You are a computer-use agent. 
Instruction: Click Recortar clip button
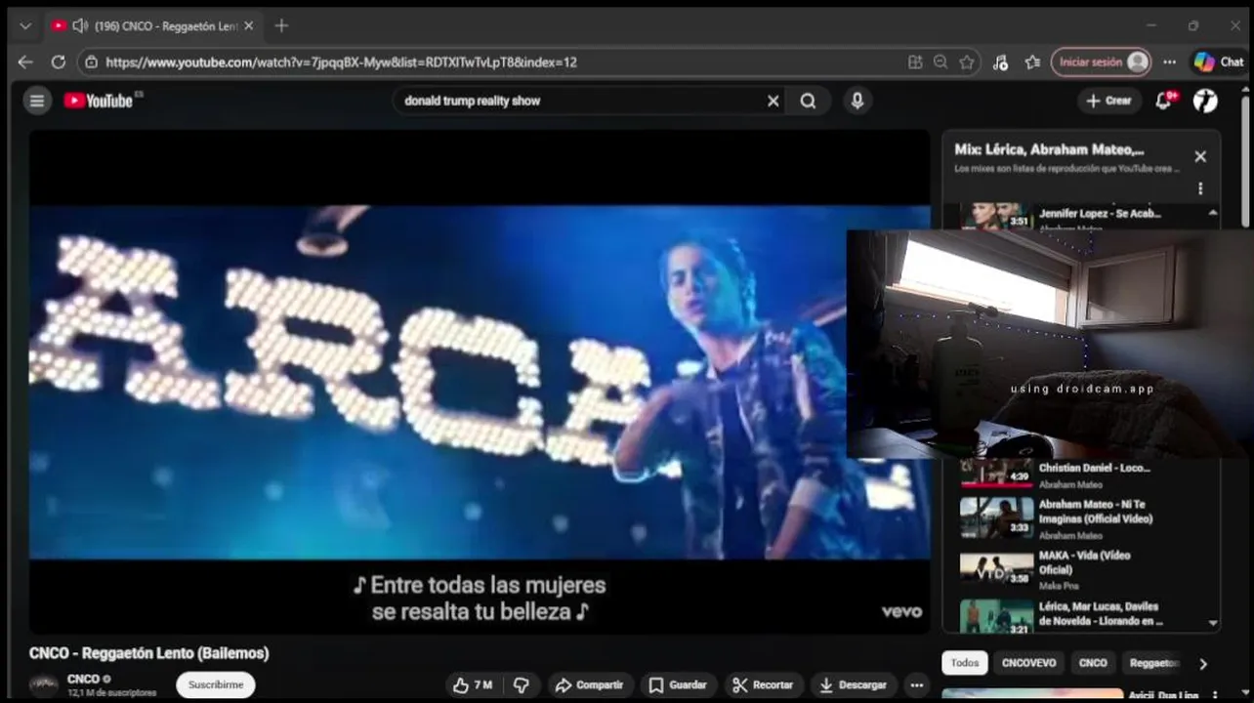point(763,684)
